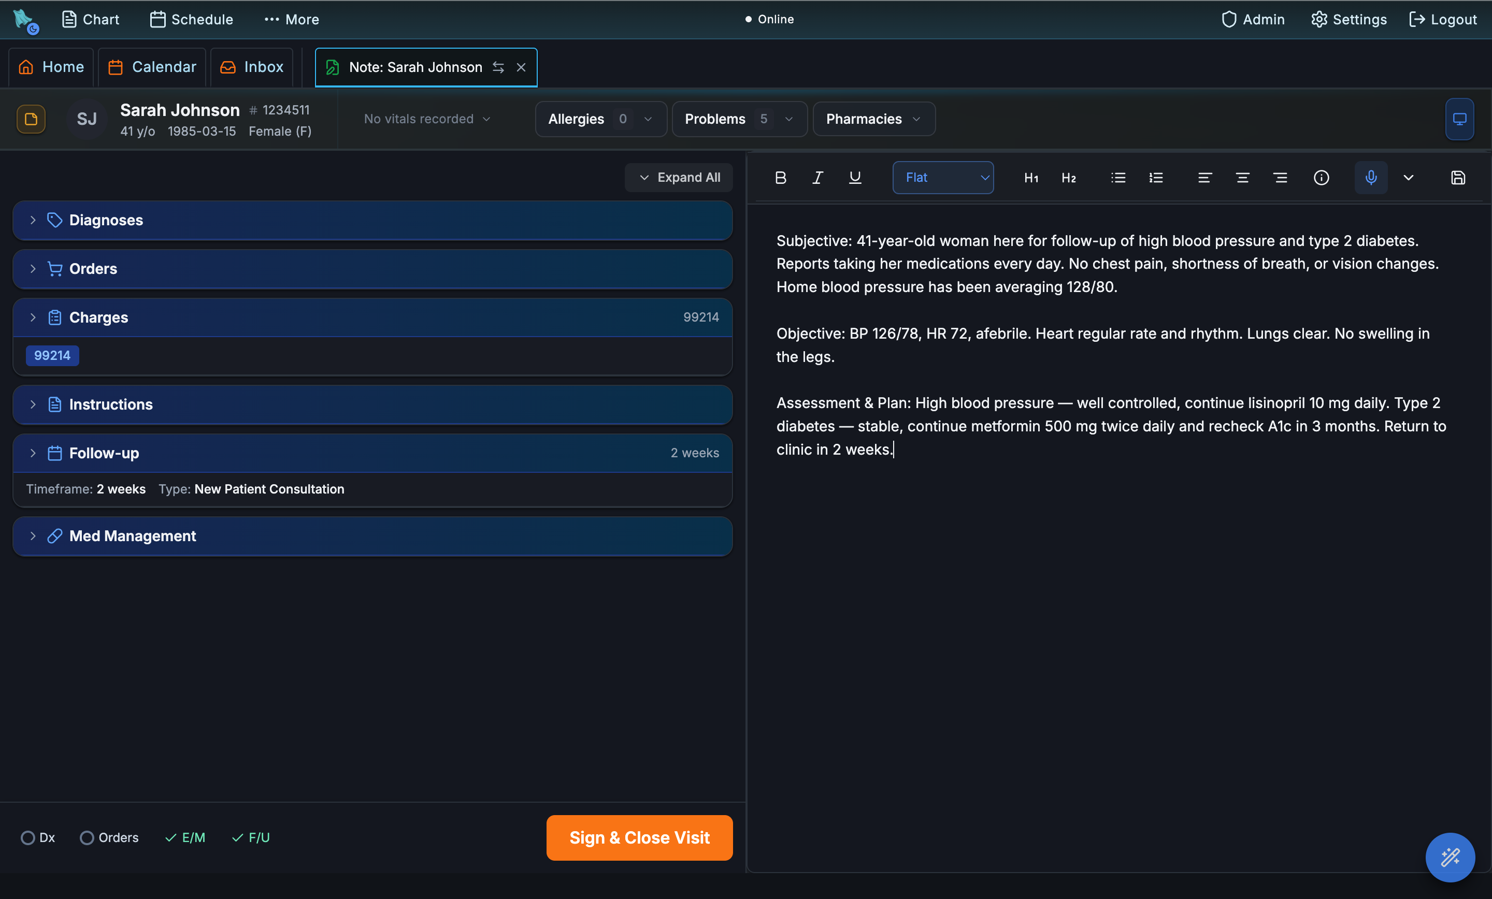Apply Heading 1 style
Image resolution: width=1492 pixels, height=899 pixels.
pyautogui.click(x=1031, y=178)
